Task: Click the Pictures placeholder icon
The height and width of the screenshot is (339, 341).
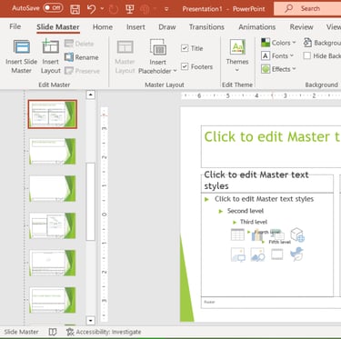Action: click(x=257, y=254)
